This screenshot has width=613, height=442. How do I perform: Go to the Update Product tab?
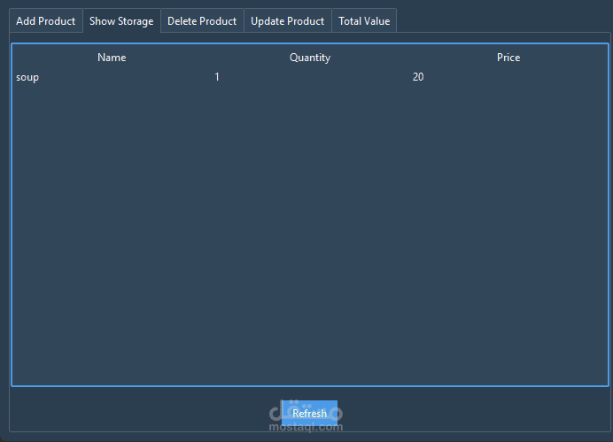click(288, 21)
